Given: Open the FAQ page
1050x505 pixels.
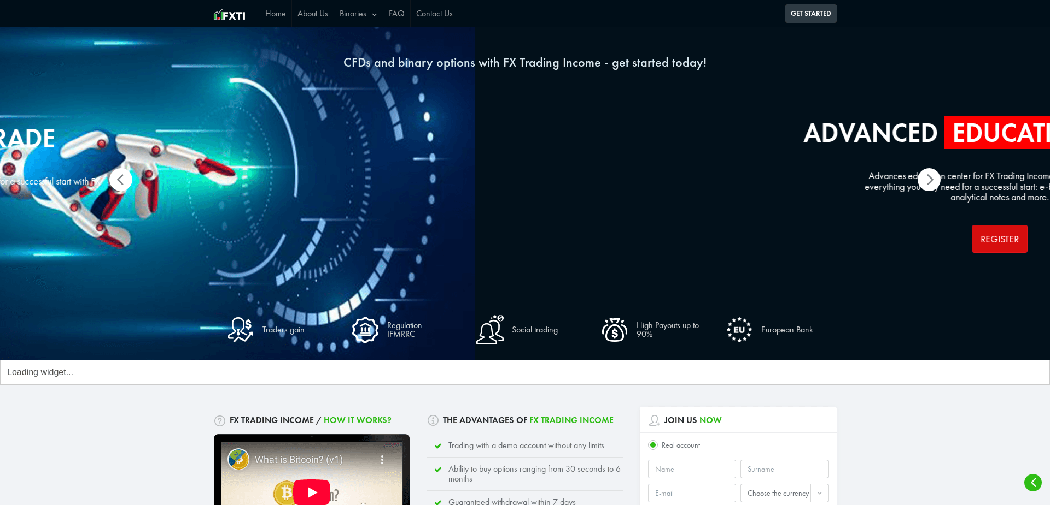Looking at the screenshot, I should point(396,14).
